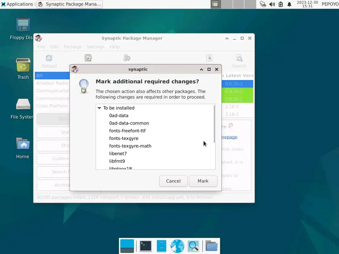
Task: Click the Properties icon in Synaptic toolbar
Action: tap(209, 58)
